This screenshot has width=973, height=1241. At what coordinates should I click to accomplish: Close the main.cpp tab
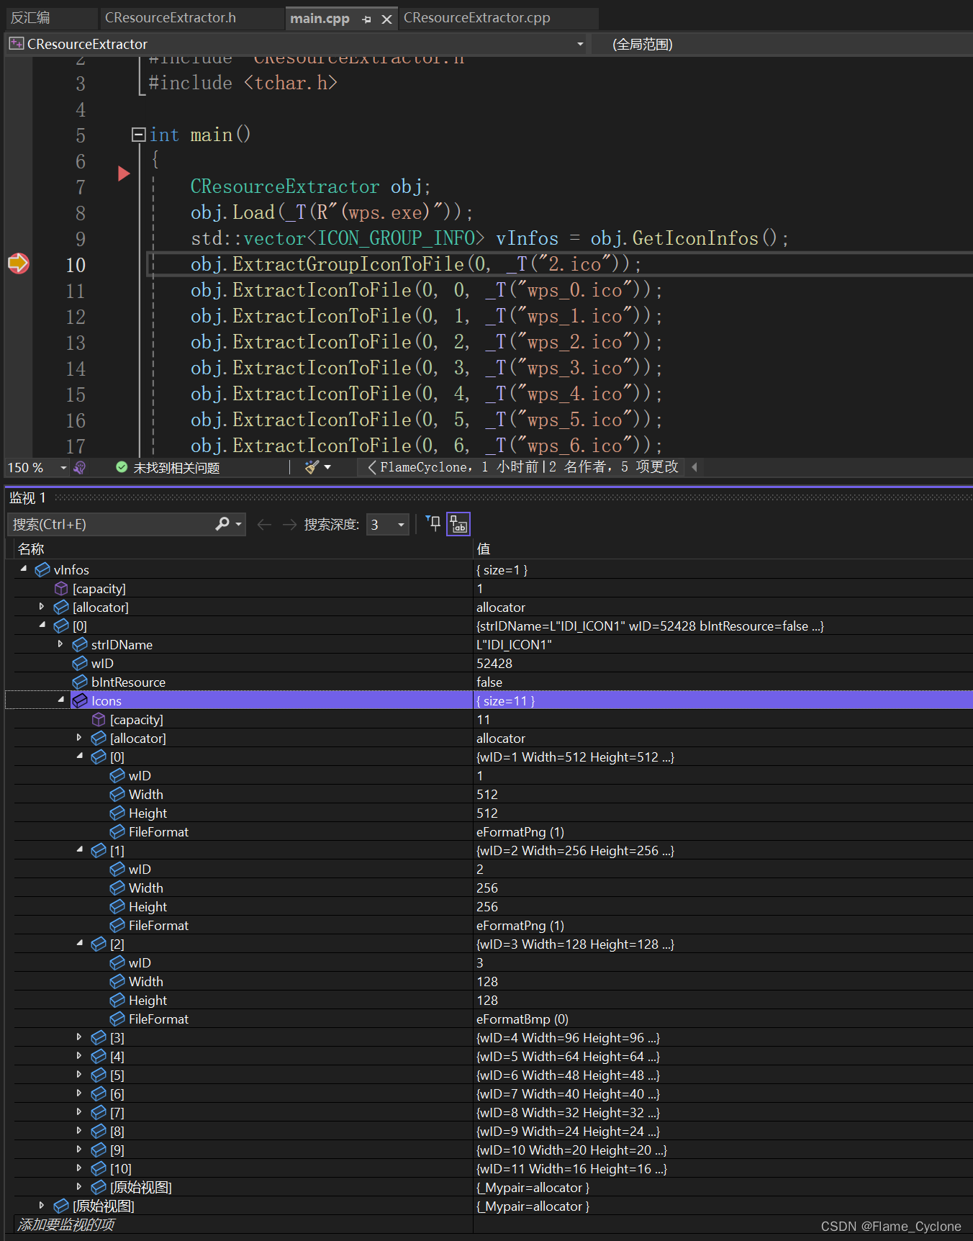click(x=386, y=19)
